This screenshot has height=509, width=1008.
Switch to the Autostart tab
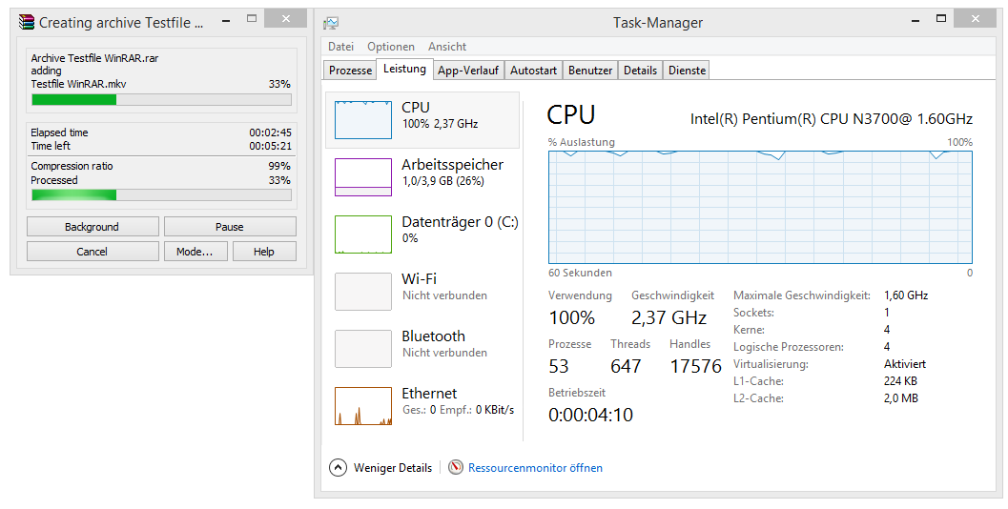pos(534,70)
